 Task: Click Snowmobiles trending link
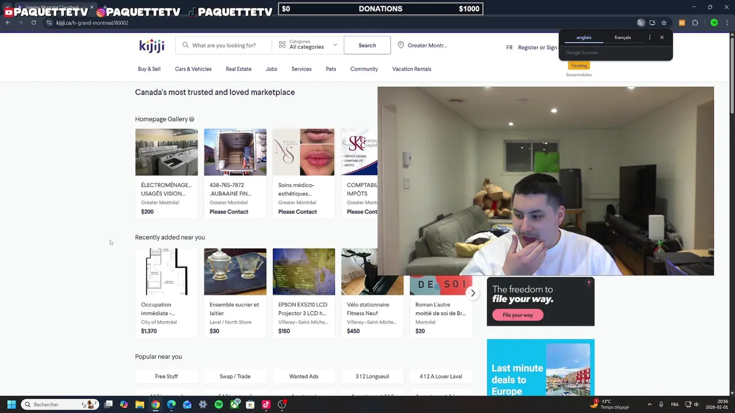(x=579, y=75)
